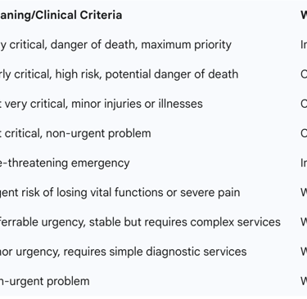Click 'stable but requires complex services' cell
The image size is (307, 299).
pos(140,222)
